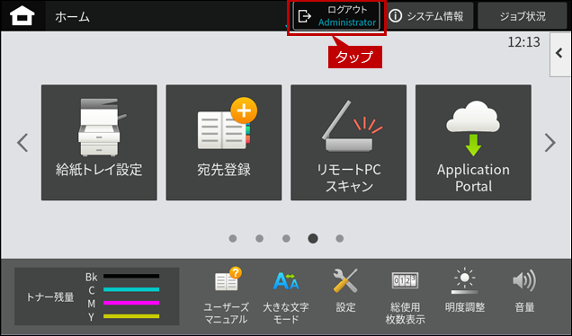Open 給紙トレイ設定 paper tray settings tile
The width and height of the screenshot is (572, 336).
pyautogui.click(x=99, y=143)
